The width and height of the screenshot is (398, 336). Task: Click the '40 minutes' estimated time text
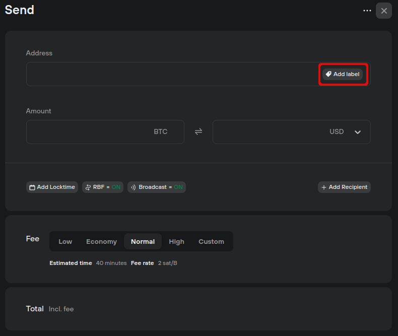click(111, 263)
